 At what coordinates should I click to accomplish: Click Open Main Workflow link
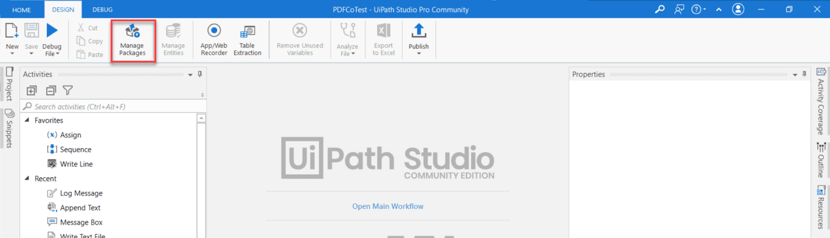(388, 206)
